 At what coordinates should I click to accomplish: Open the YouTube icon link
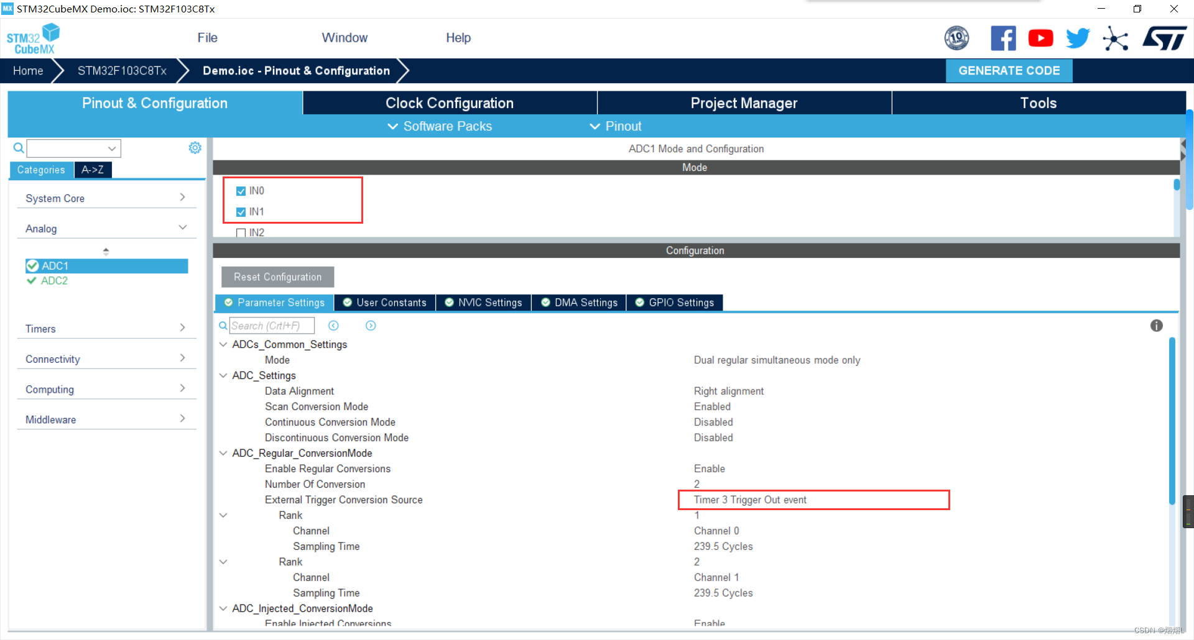[x=1040, y=38]
